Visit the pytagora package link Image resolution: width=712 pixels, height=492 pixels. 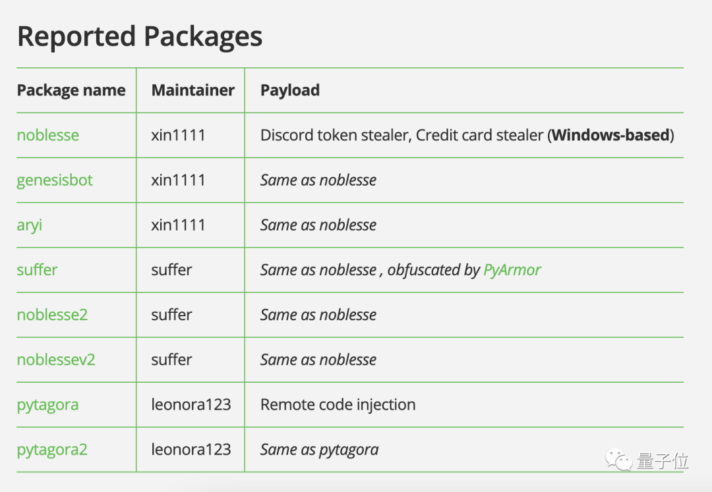[x=47, y=404]
